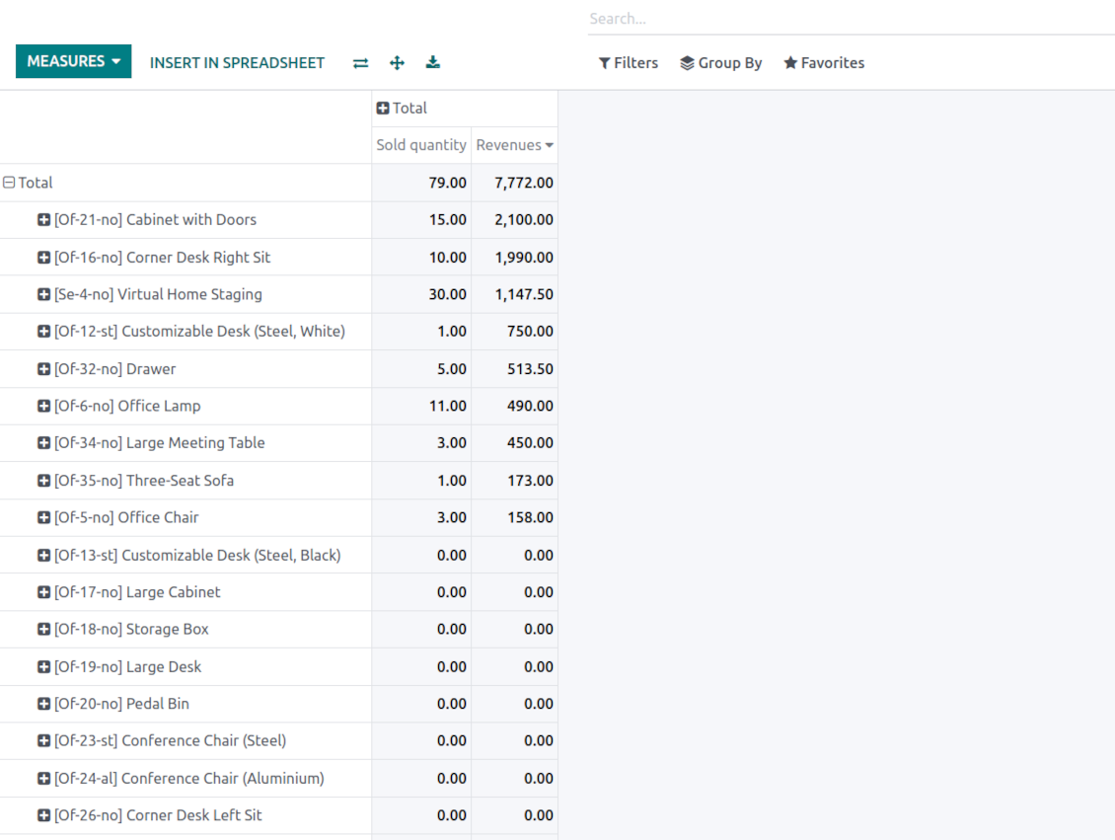The width and height of the screenshot is (1115, 840).
Task: Open the Favorites menu
Action: click(x=824, y=62)
